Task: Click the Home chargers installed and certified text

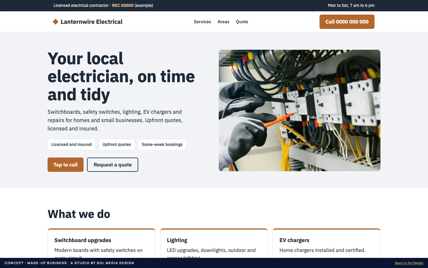Action: [x=322, y=250]
